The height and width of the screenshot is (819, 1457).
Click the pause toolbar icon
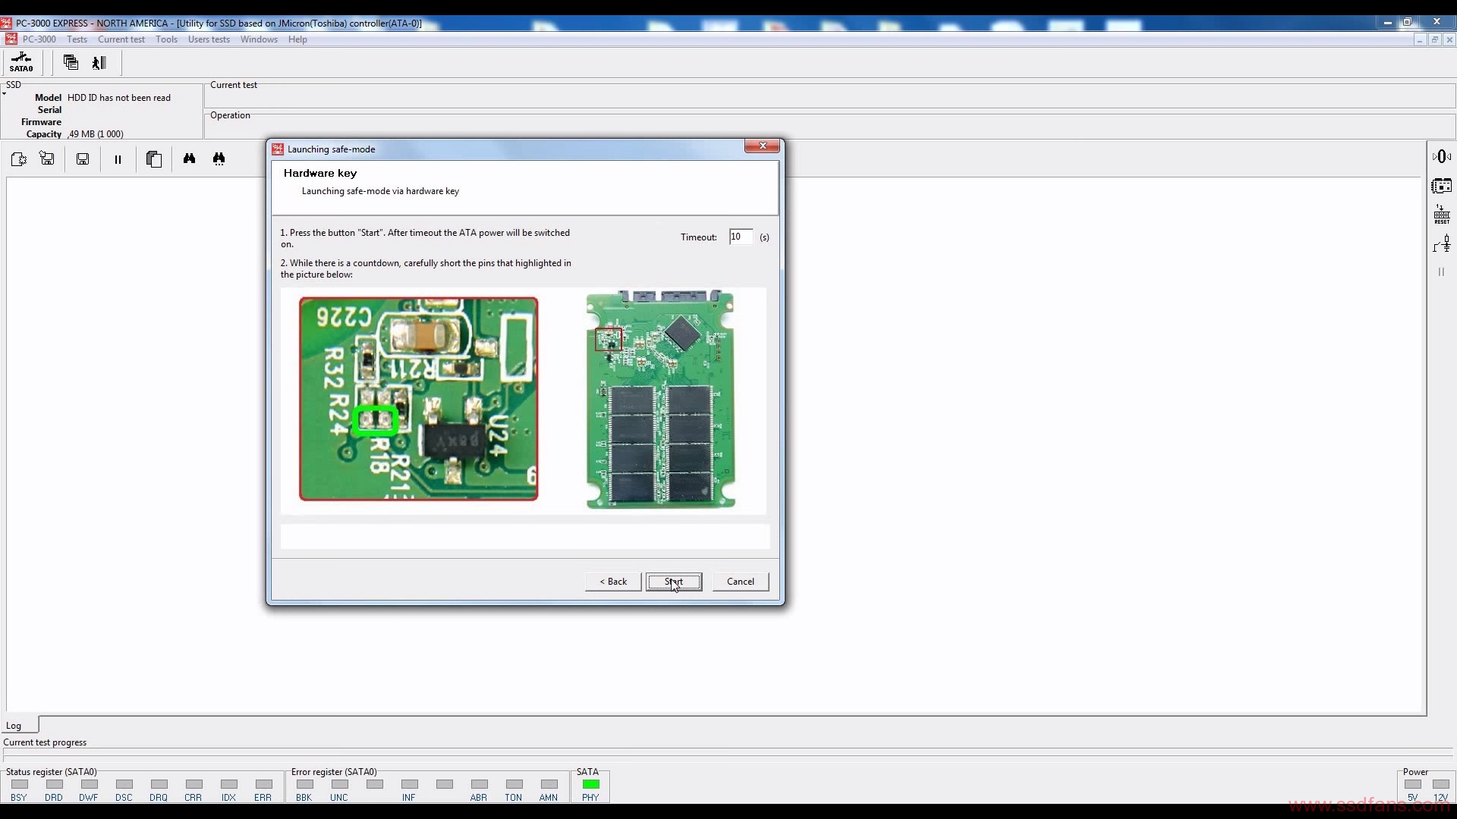pos(118,159)
